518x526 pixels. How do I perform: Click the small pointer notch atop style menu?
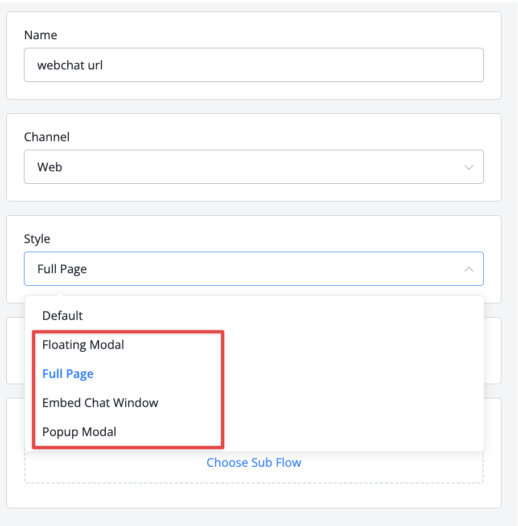60,294
